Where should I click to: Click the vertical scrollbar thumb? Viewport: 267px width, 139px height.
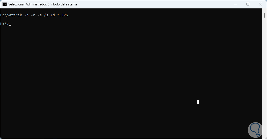(x=265, y=15)
